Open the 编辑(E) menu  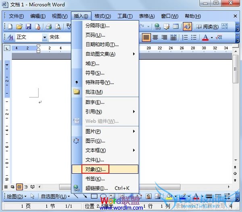click(x=38, y=16)
